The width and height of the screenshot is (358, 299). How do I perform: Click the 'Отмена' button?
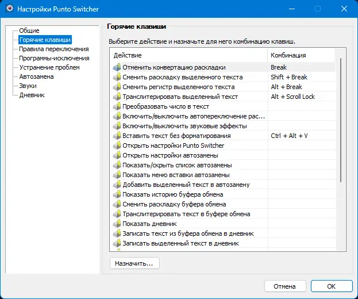pyautogui.click(x=284, y=286)
